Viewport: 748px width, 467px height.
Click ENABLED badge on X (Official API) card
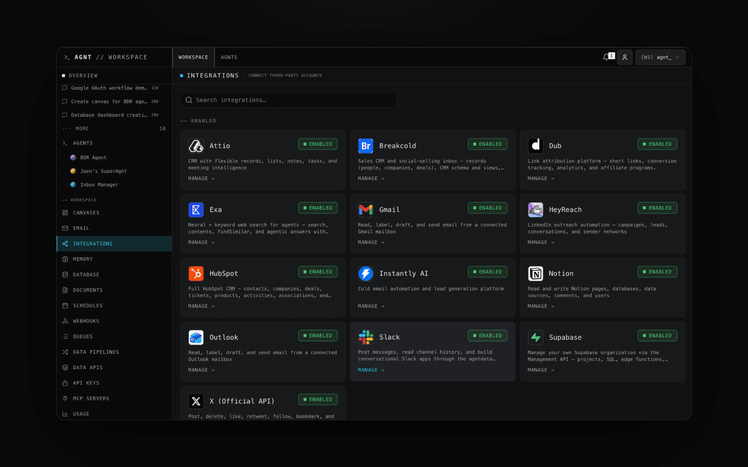click(318, 399)
